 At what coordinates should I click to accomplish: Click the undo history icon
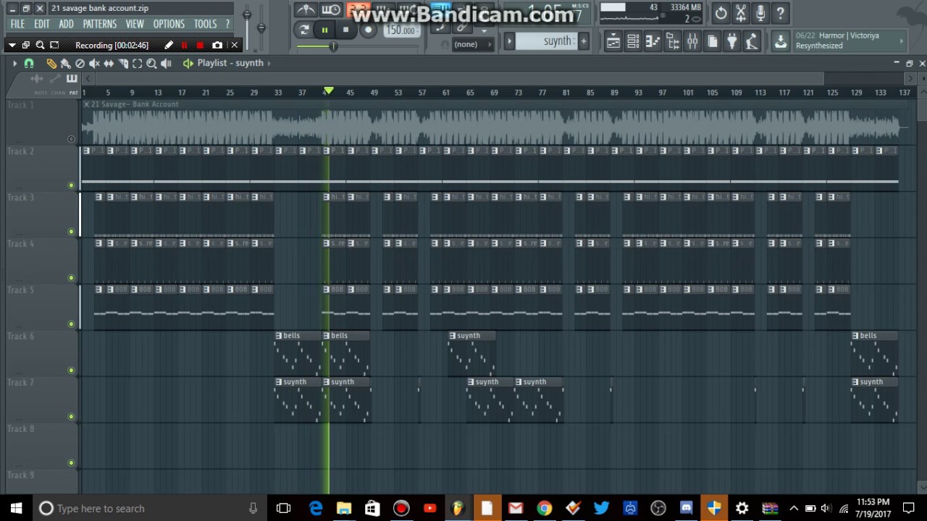point(721,13)
